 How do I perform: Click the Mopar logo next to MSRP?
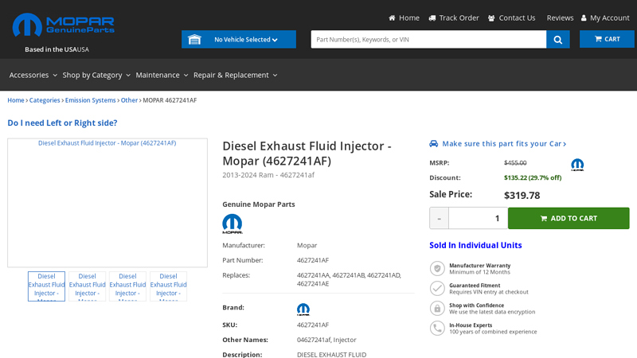coord(577,165)
